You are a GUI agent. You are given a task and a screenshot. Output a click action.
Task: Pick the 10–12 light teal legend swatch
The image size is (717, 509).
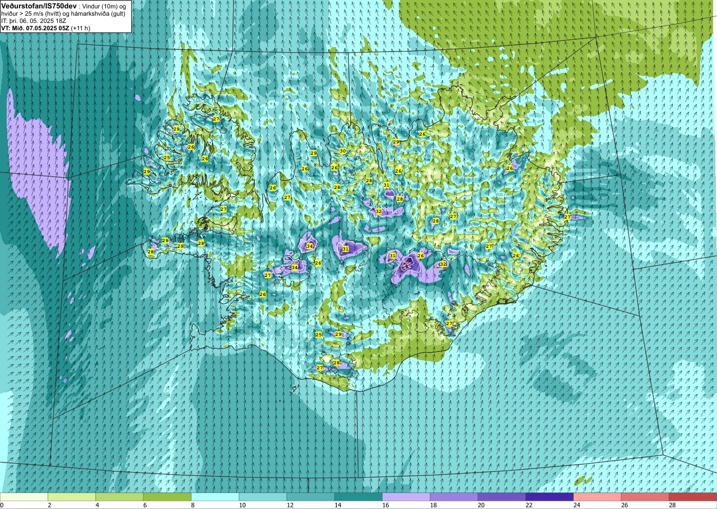(x=263, y=497)
